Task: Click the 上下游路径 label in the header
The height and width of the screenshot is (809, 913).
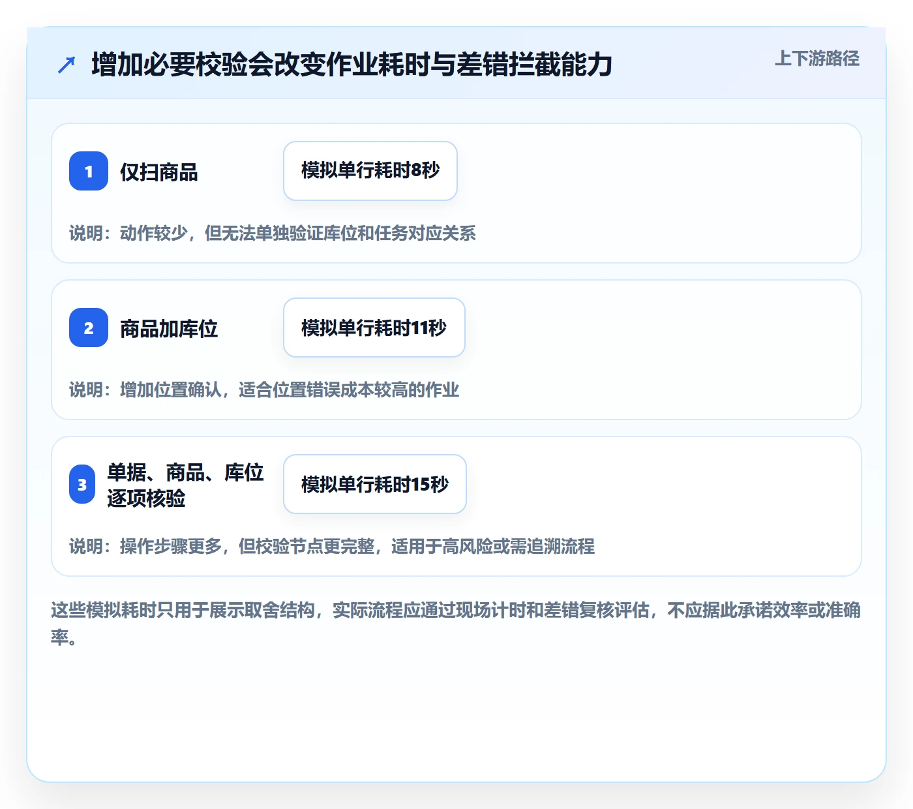Action: coord(817,59)
